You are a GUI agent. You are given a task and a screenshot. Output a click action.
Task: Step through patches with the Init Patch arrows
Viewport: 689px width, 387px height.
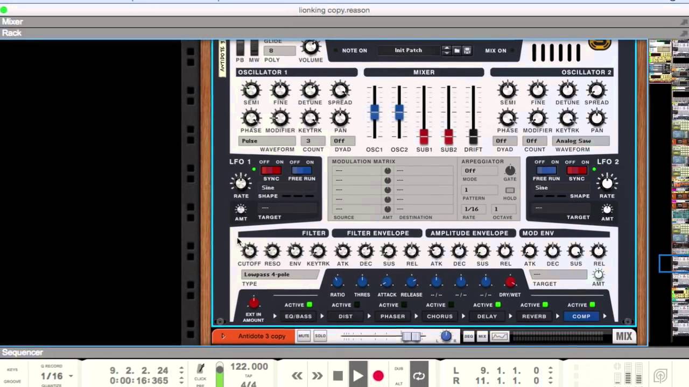[x=446, y=51]
